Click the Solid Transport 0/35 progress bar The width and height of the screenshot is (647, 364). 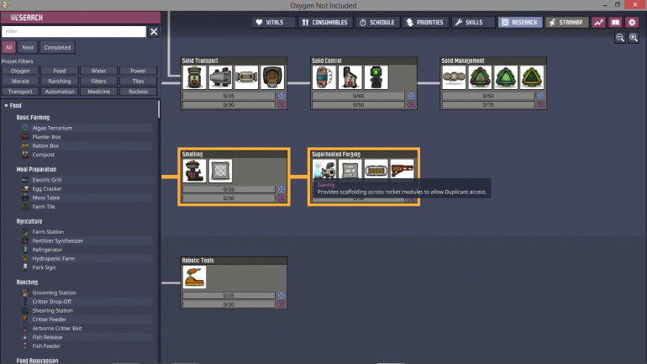(229, 96)
